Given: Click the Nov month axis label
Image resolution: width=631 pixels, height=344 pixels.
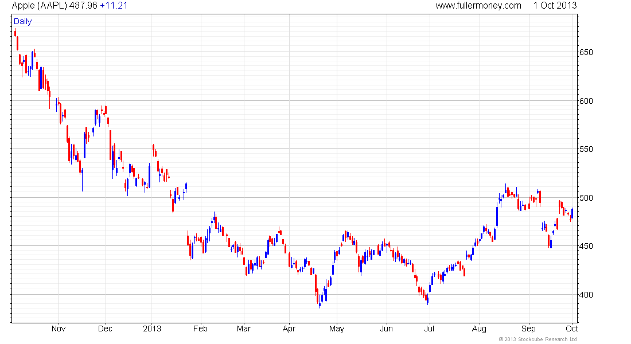Looking at the screenshot, I should tap(59, 329).
